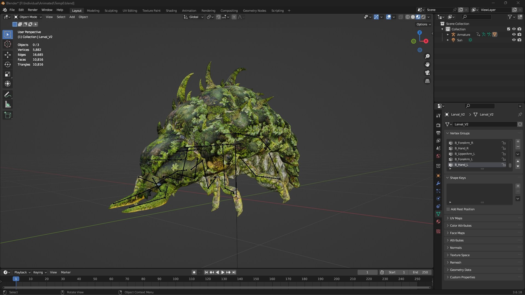
Task: Open the timeline Marker menu
Action: coord(66,272)
